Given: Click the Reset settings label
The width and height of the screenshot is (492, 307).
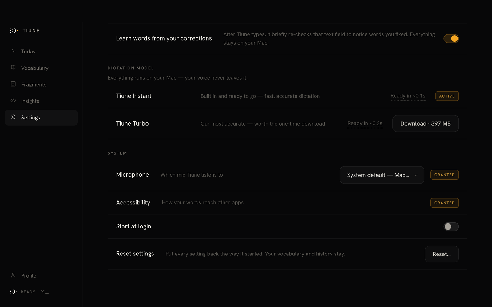Looking at the screenshot, I should 135,254.
